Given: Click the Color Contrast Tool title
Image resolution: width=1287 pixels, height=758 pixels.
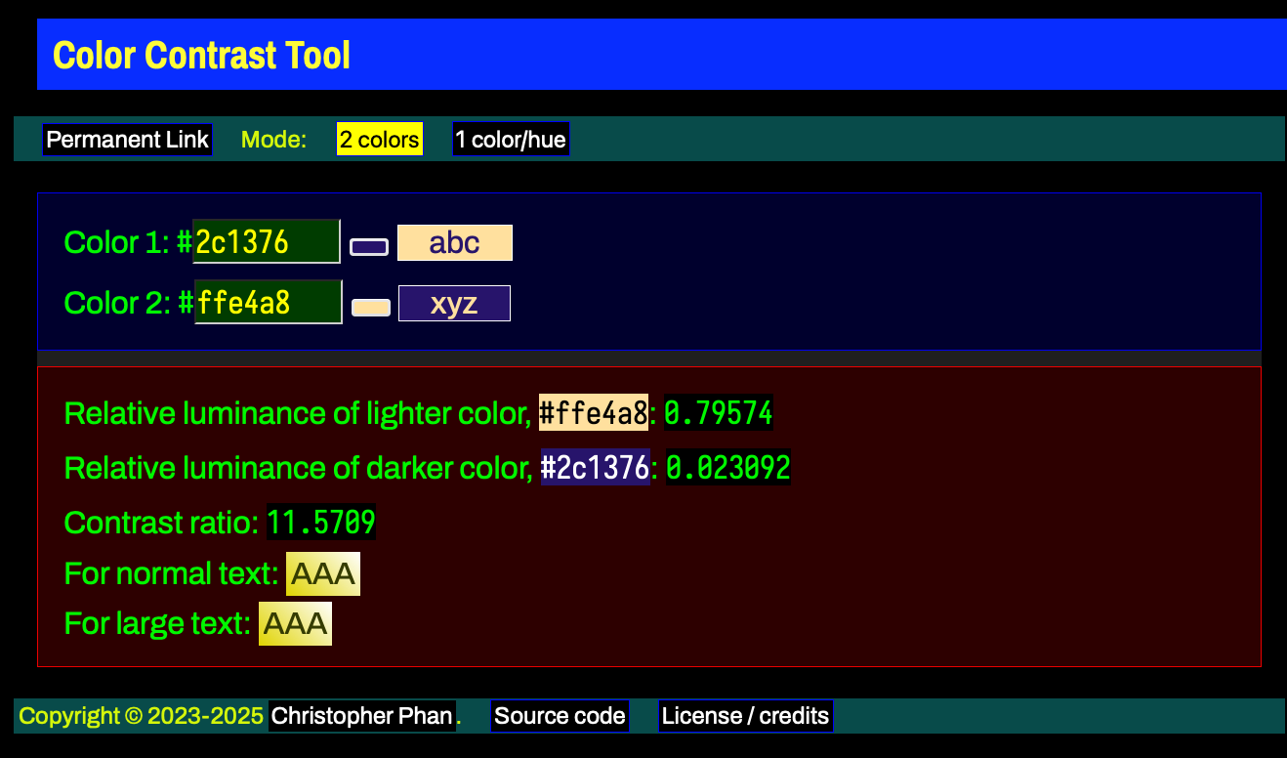Looking at the screenshot, I should [200, 55].
